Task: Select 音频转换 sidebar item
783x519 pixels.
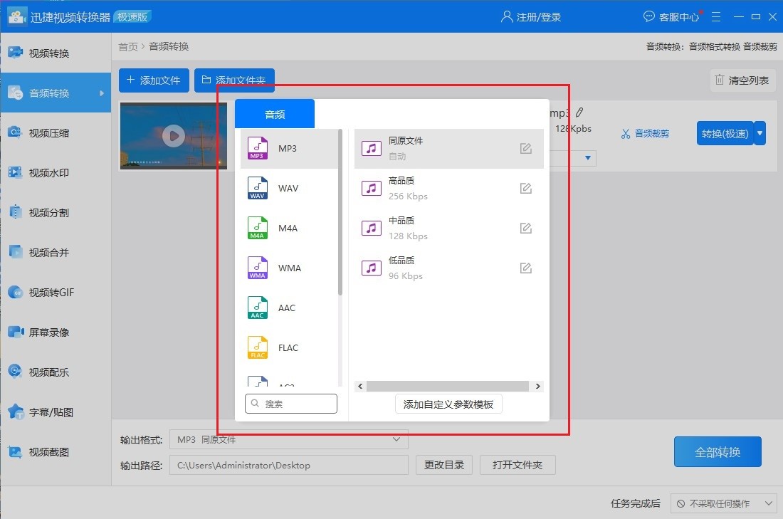Action: pos(55,93)
